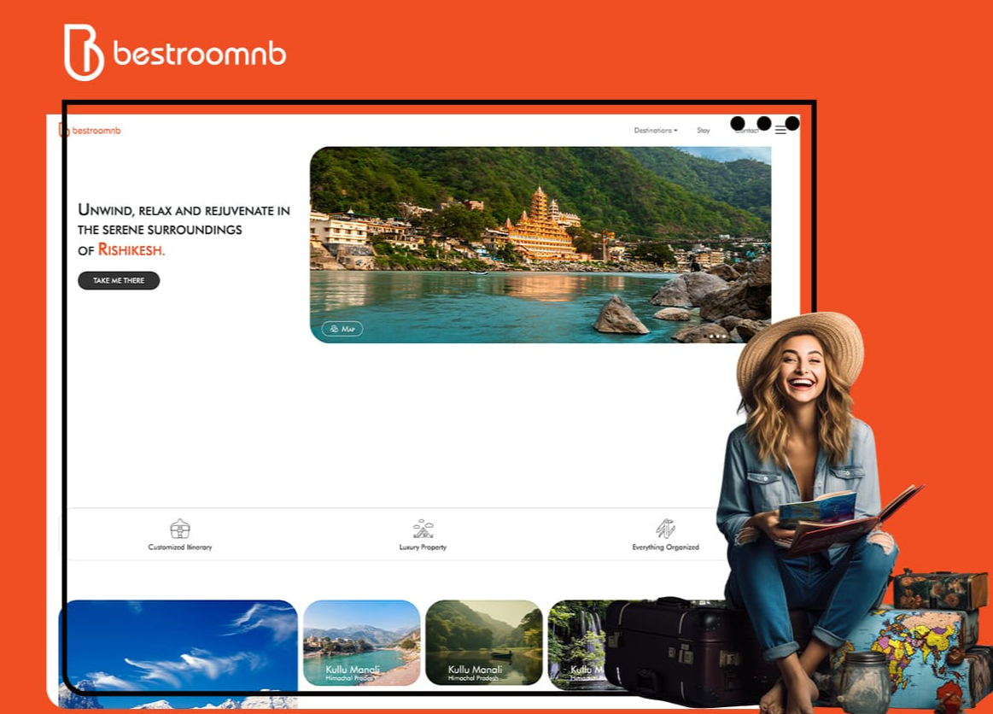Image resolution: width=993 pixels, height=714 pixels.
Task: Click the first black circle icon near Contact
Action: click(x=736, y=123)
